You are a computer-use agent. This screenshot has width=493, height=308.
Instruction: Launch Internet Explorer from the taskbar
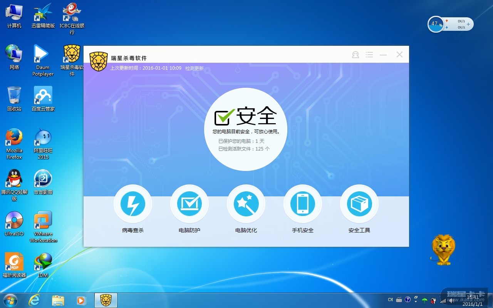tap(35, 300)
